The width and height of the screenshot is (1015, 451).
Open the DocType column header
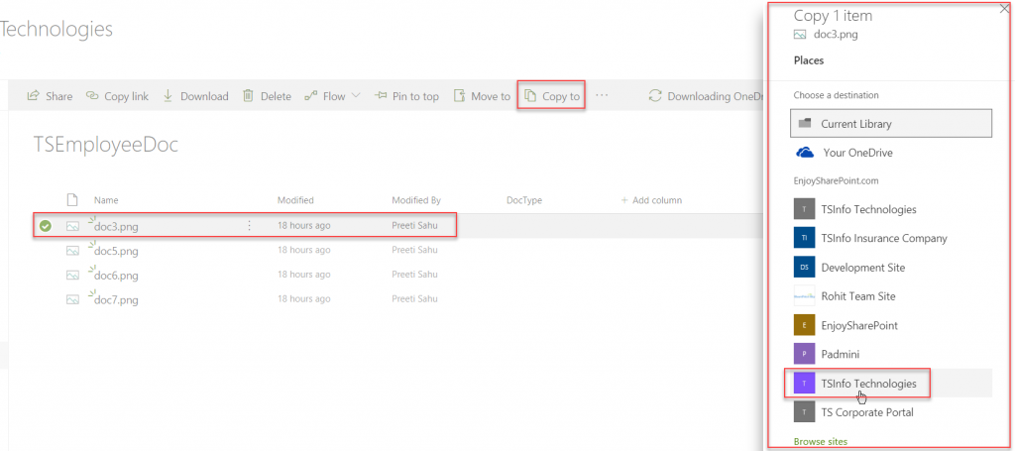(524, 200)
